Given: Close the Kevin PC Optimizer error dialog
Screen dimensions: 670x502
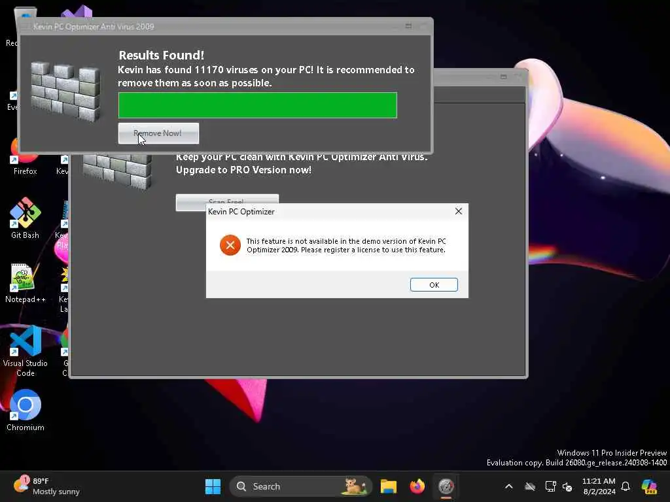Looking at the screenshot, I should pos(459,211).
